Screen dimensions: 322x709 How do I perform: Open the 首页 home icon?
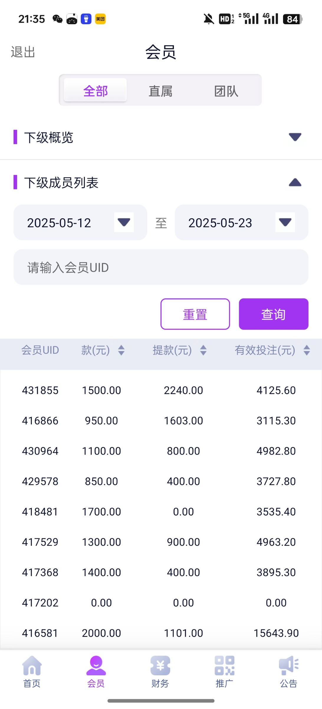tap(32, 666)
